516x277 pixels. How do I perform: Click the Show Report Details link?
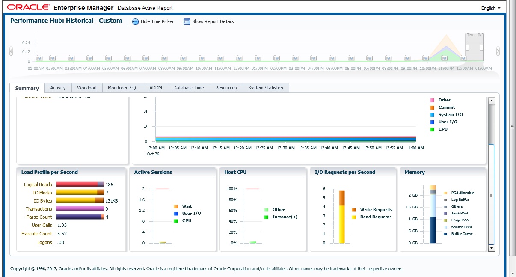pyautogui.click(x=213, y=21)
